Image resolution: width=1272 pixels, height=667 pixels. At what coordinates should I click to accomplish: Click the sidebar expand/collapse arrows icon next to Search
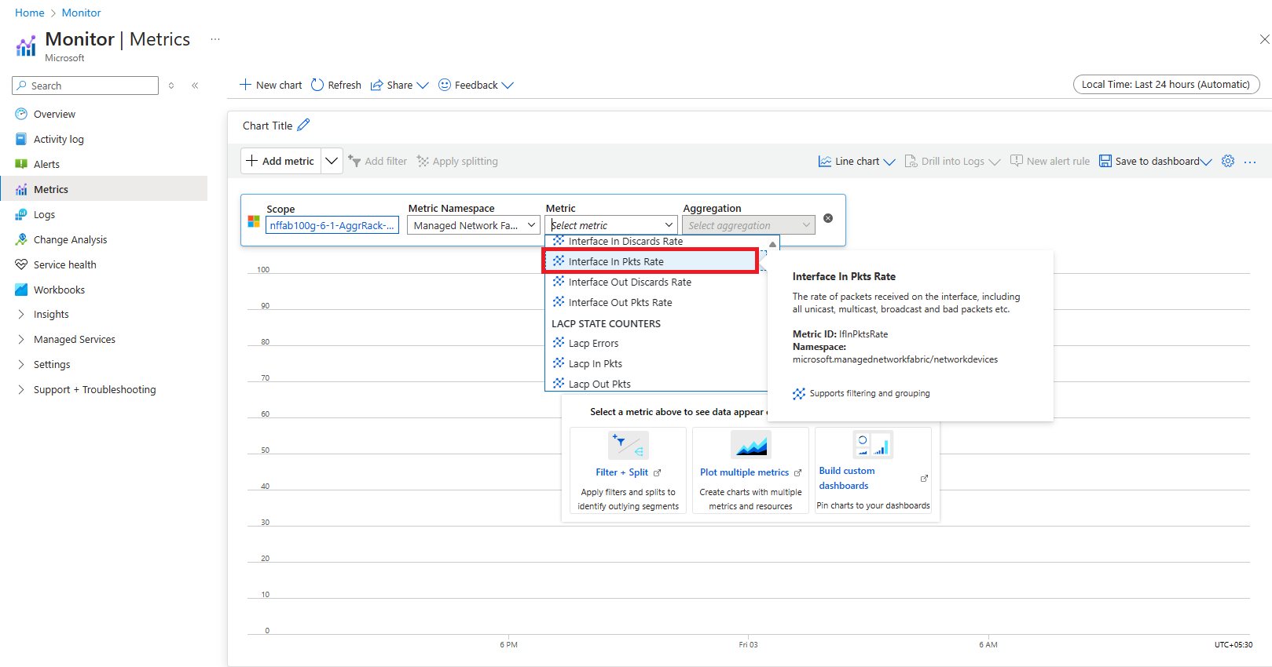click(x=171, y=86)
